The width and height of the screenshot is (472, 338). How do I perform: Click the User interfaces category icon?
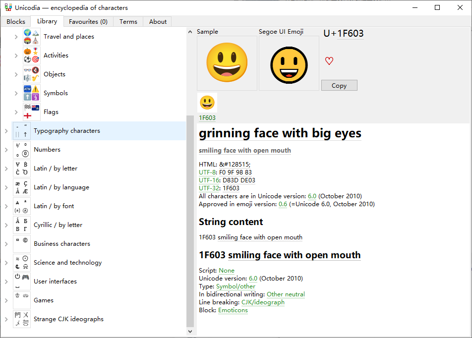pyautogui.click(x=22, y=282)
